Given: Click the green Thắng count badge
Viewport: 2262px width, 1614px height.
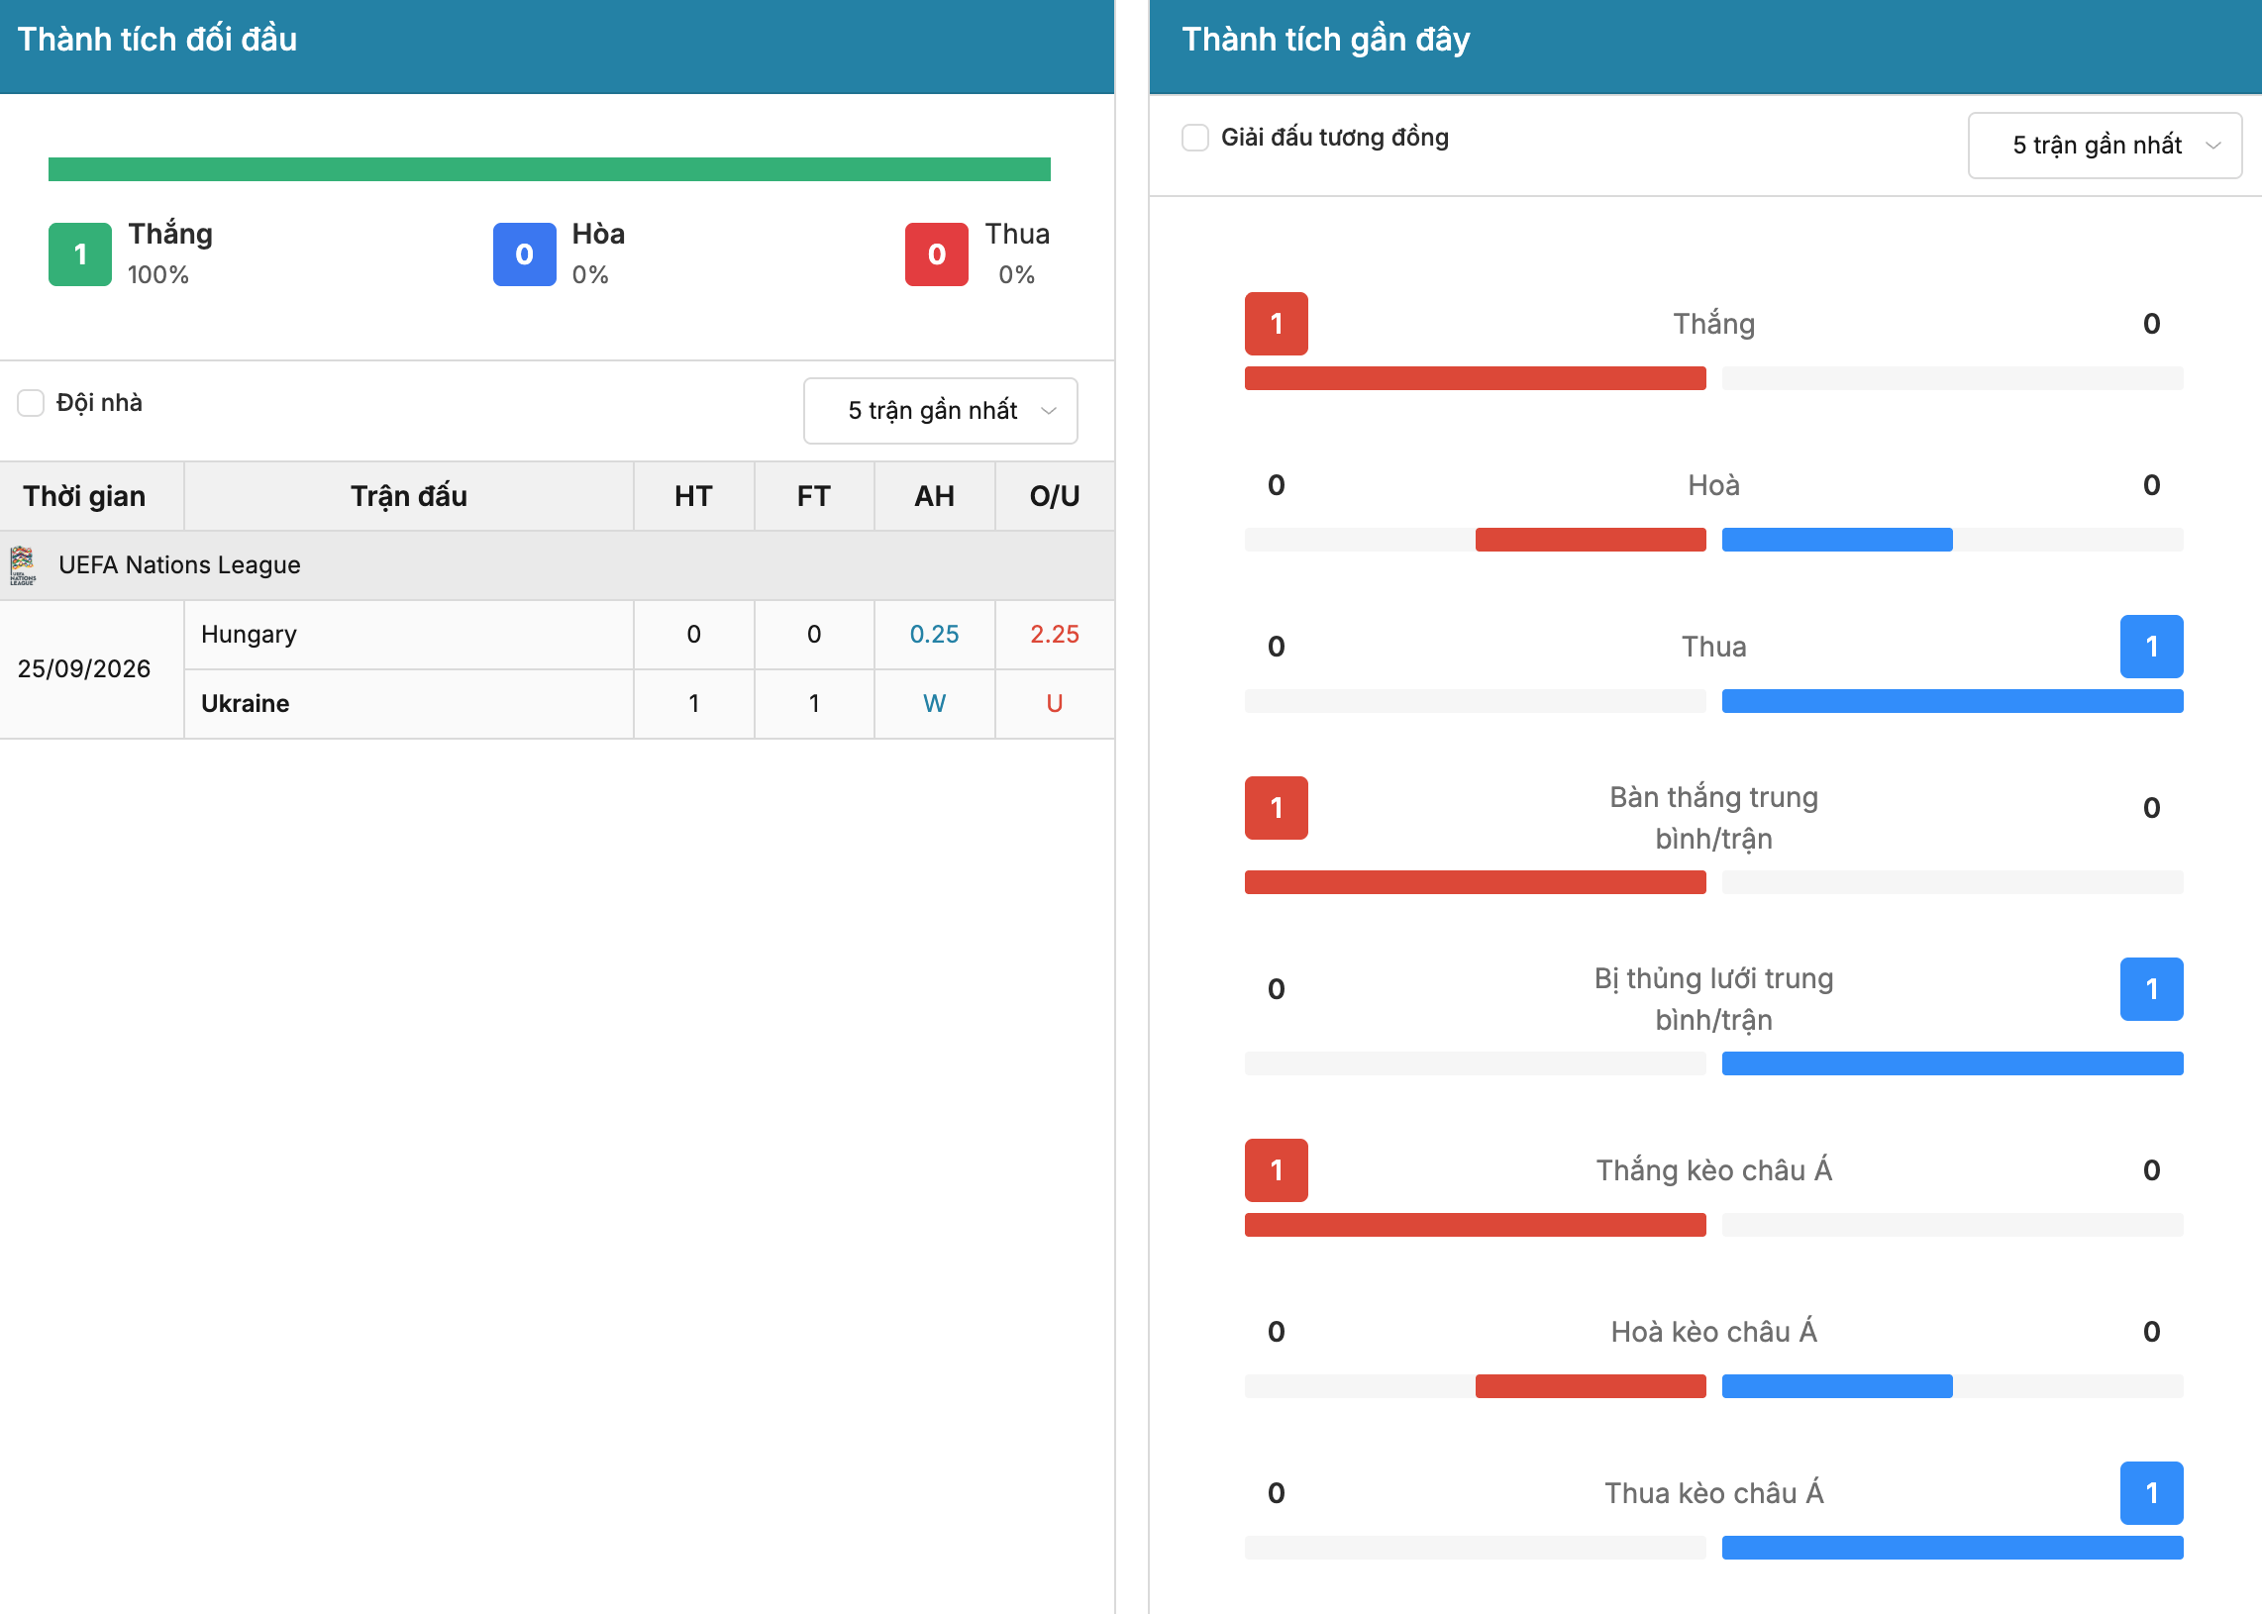Looking at the screenshot, I should [80, 254].
